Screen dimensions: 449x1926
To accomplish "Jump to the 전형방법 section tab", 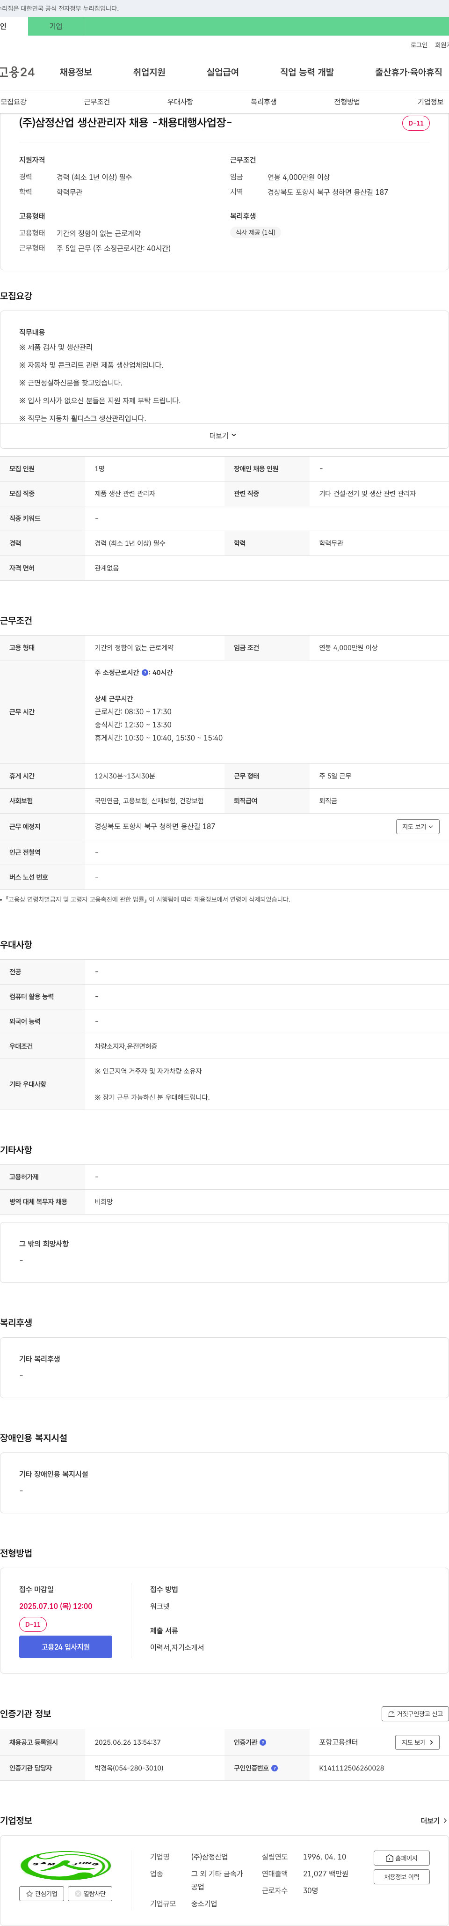I will tap(347, 102).
